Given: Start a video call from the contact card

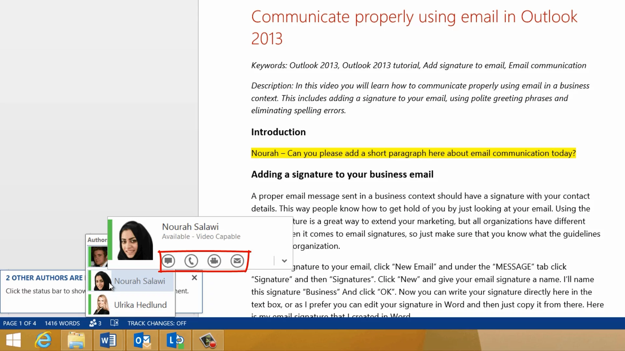Looking at the screenshot, I should (x=214, y=261).
